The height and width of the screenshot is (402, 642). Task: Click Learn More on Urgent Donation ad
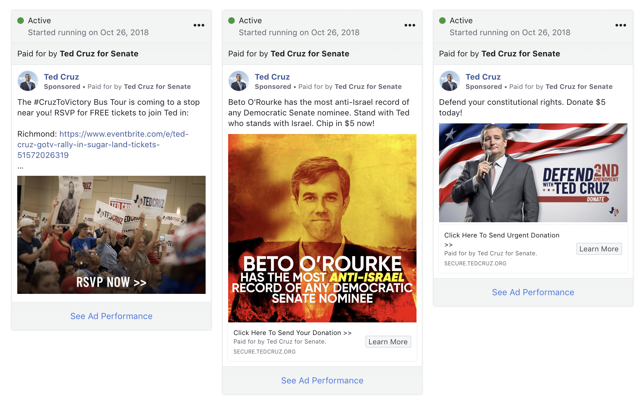pos(599,249)
